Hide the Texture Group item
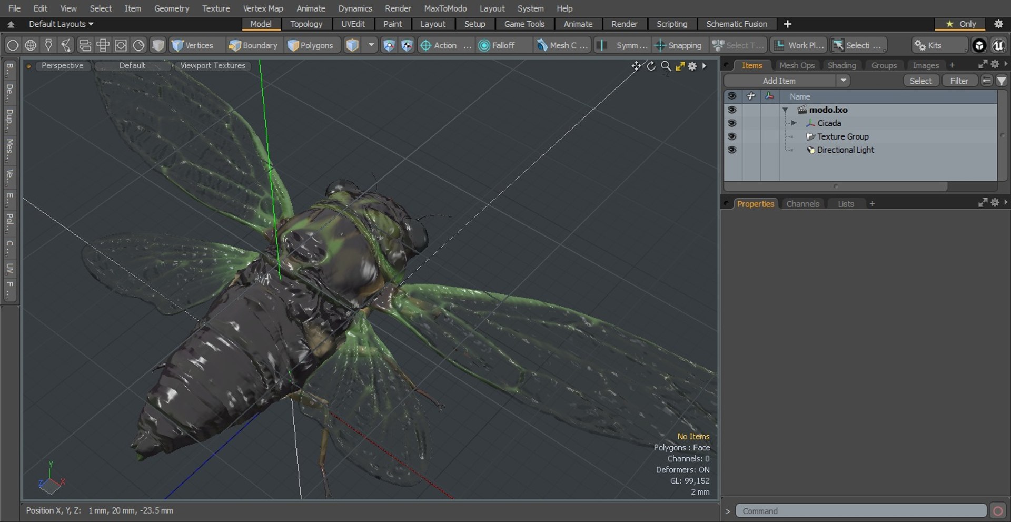Screen dimensions: 1011x522 coord(732,136)
